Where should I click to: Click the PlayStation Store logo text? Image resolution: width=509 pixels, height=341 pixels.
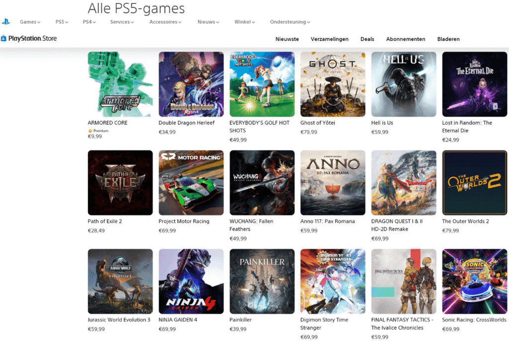32,38
